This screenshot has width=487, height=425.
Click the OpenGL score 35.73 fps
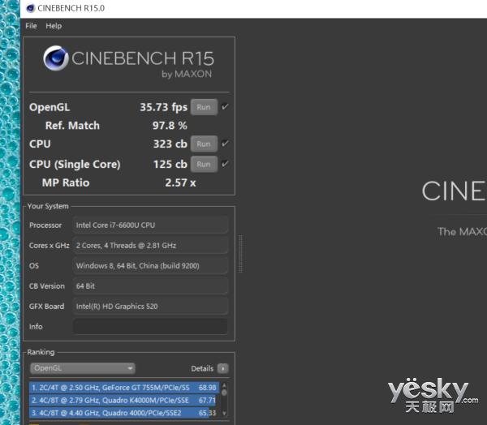[x=164, y=107]
